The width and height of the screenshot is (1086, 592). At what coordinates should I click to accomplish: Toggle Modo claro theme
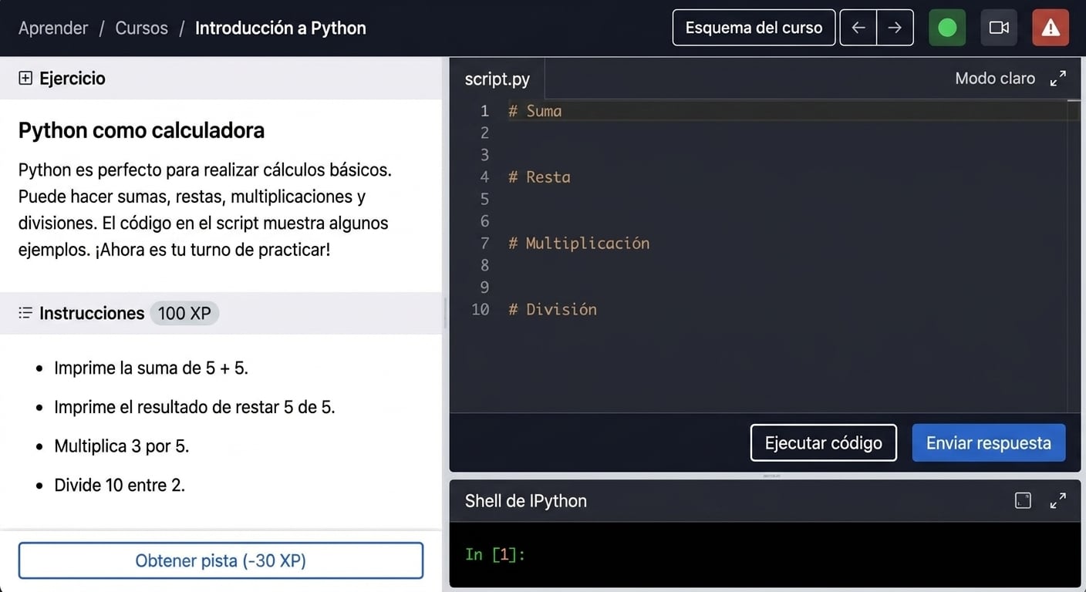[x=995, y=78]
